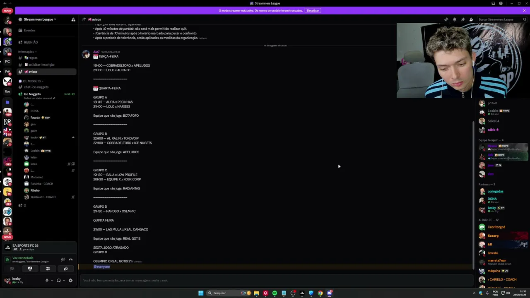Image resolution: width=530 pixels, height=298 pixels.
Task: Toggle microphone mute in user panel
Action: tap(47, 280)
